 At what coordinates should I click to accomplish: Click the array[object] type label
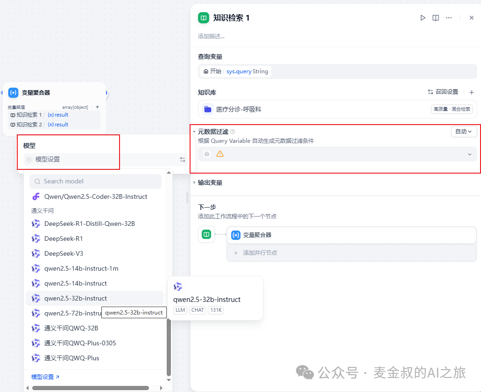click(x=75, y=107)
